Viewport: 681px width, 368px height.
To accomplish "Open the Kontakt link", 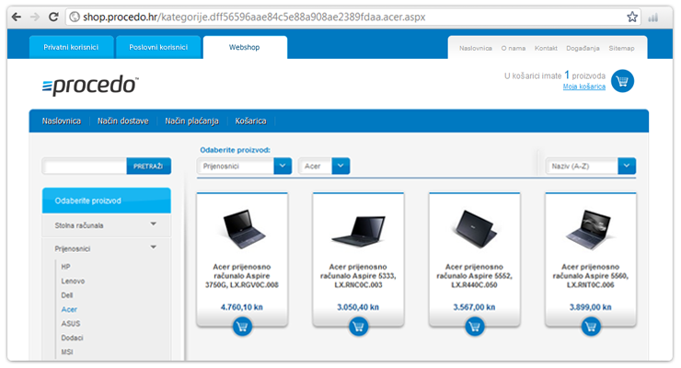I will [546, 48].
